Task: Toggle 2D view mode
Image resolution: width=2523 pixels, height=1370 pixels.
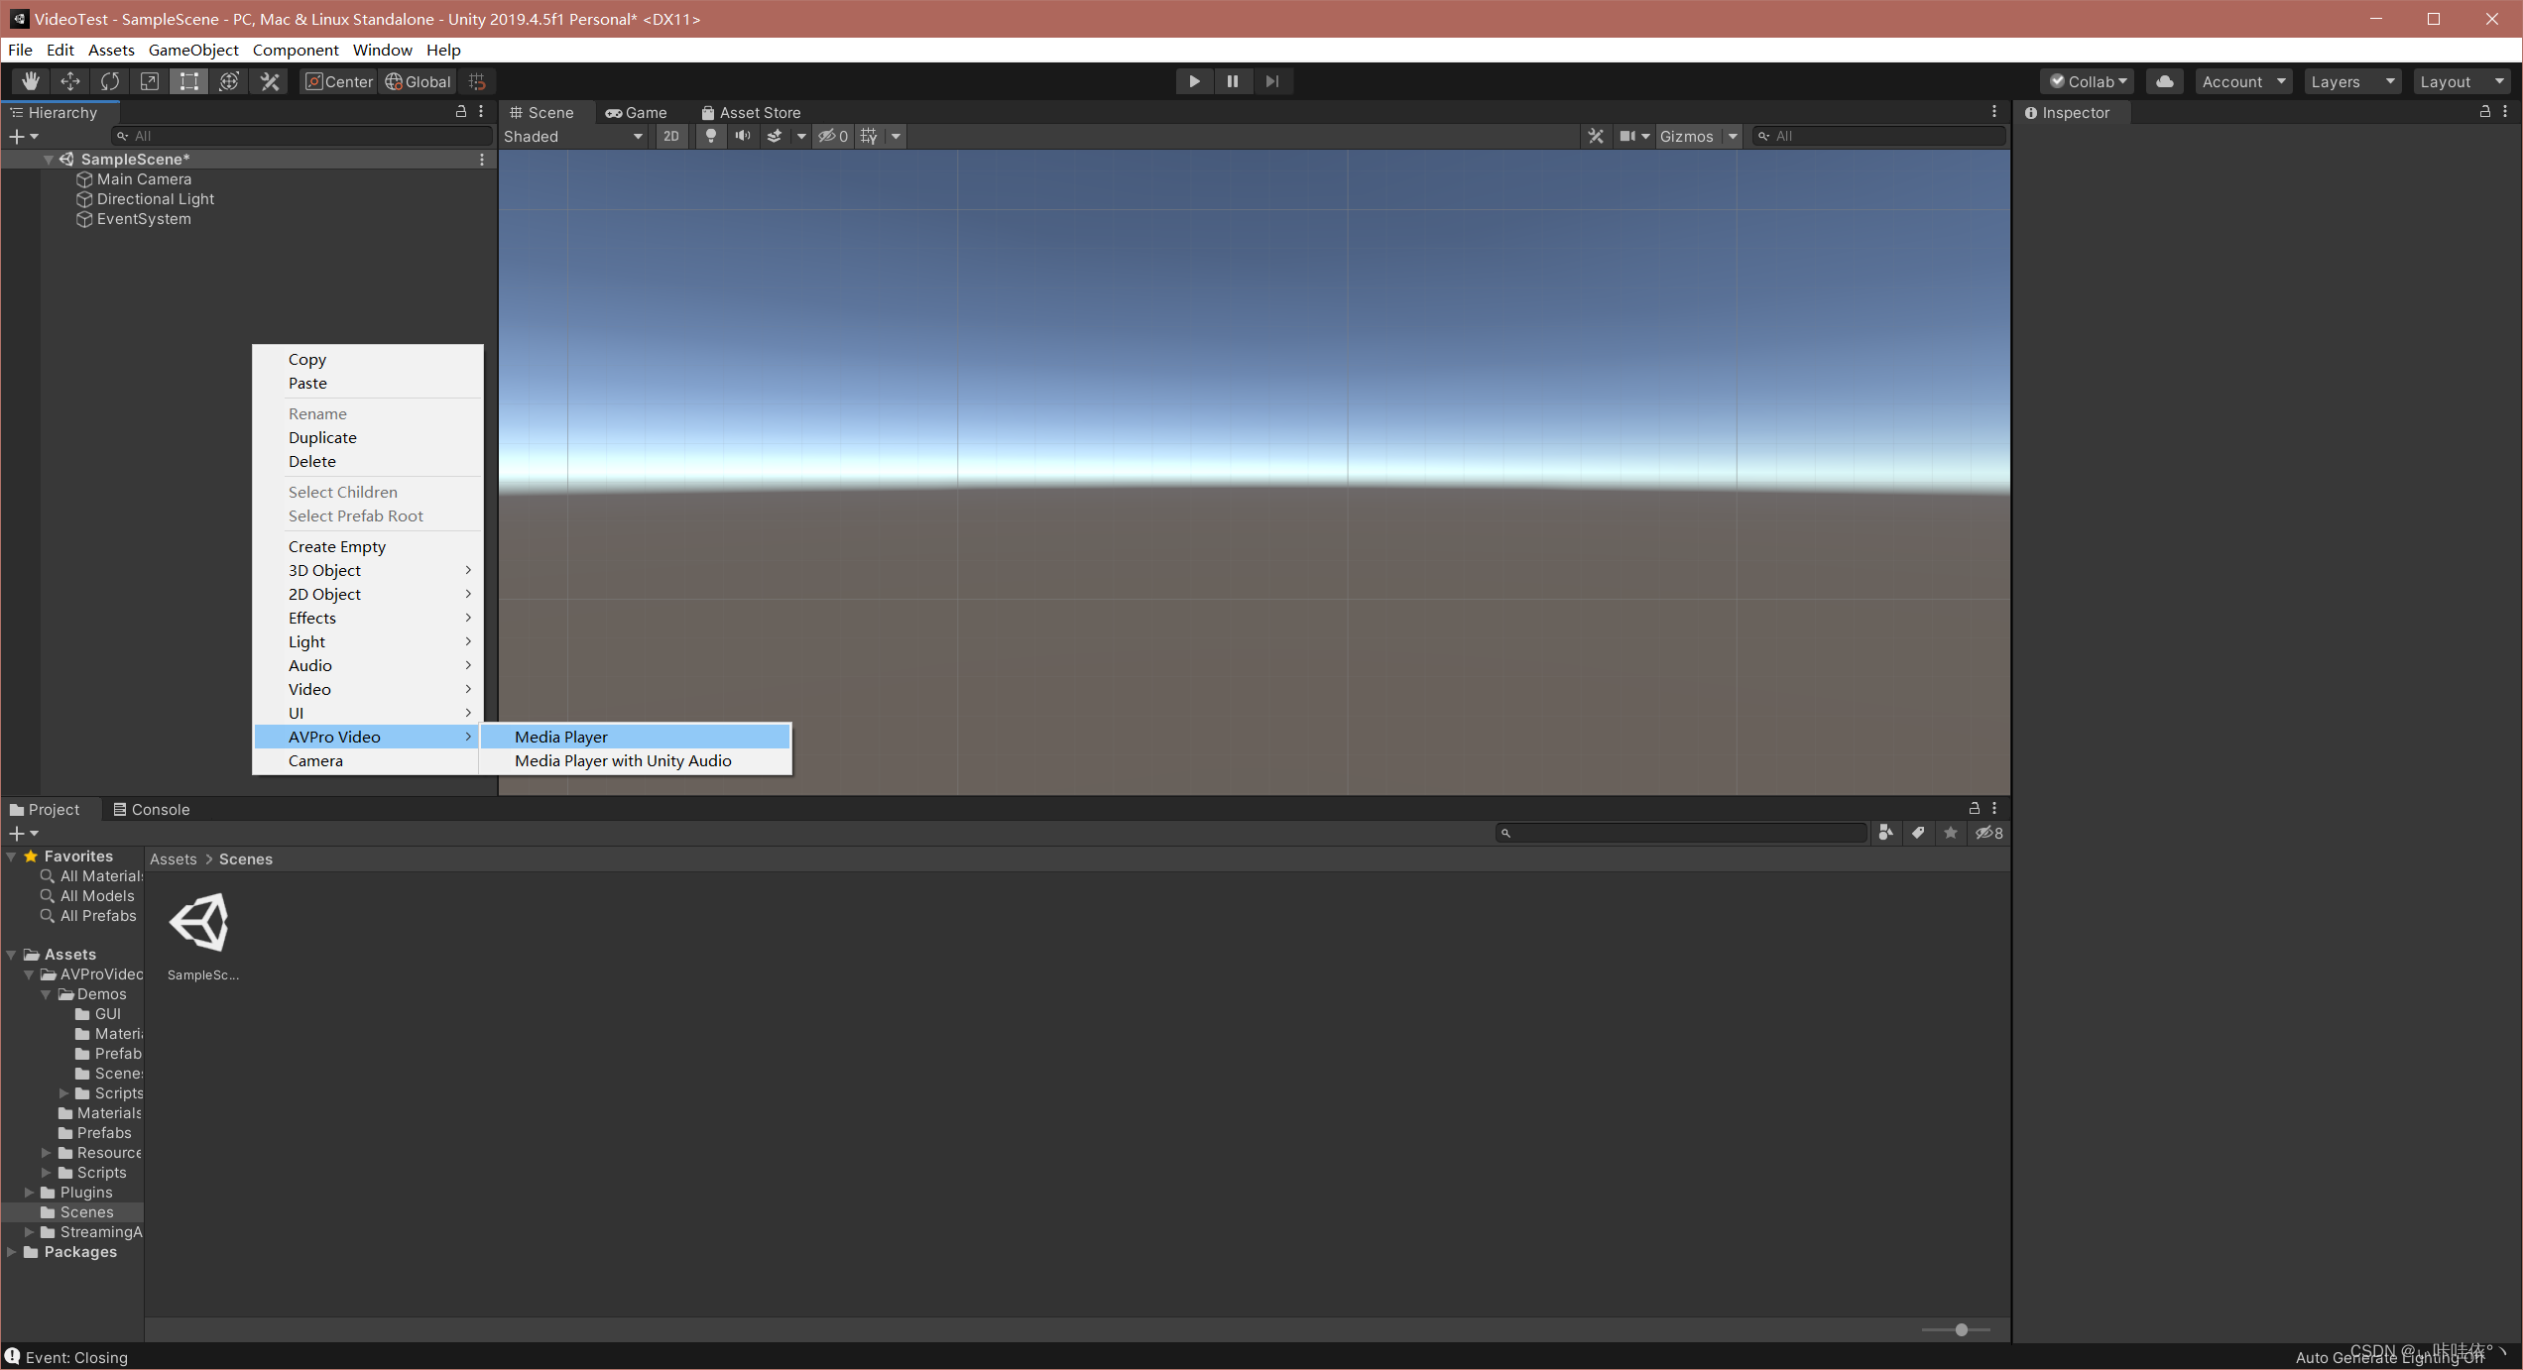Action: [671, 136]
